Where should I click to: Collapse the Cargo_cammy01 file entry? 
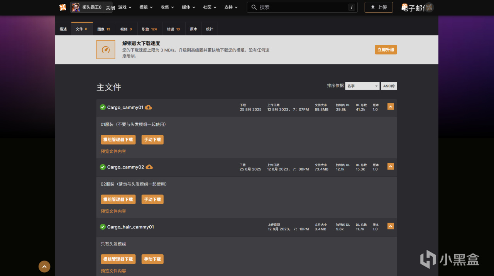tap(391, 107)
